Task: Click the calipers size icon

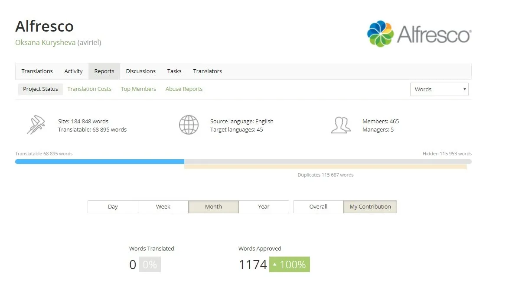Action: tap(36, 125)
